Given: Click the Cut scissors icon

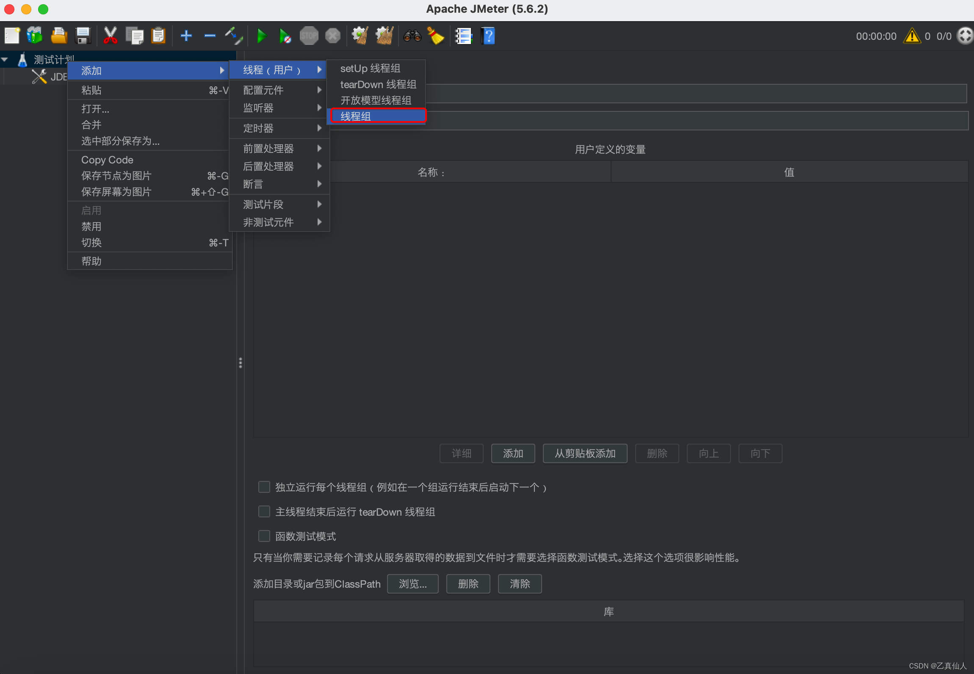Looking at the screenshot, I should 110,36.
